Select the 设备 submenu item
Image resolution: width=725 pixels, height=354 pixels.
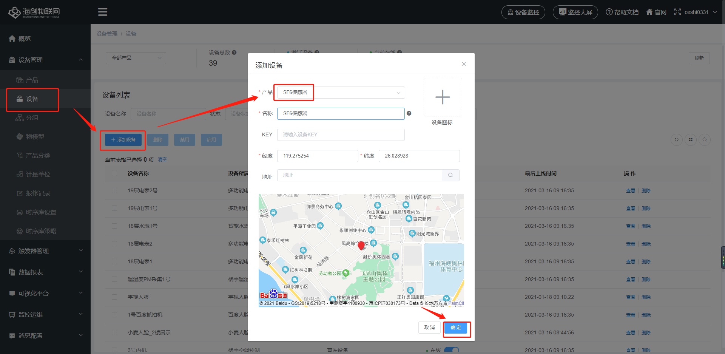45,99
